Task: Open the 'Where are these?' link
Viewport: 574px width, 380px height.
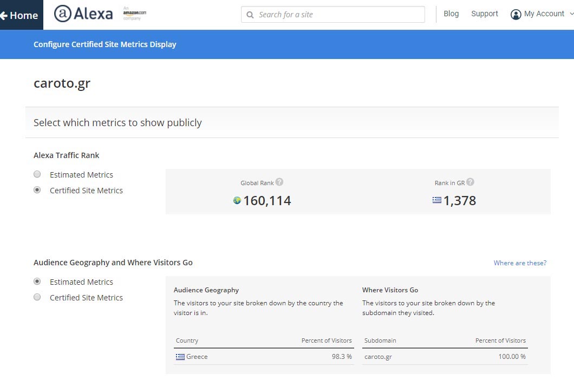Action: [520, 263]
